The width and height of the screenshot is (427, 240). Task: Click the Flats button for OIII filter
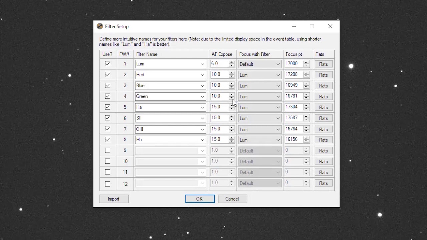point(323,129)
